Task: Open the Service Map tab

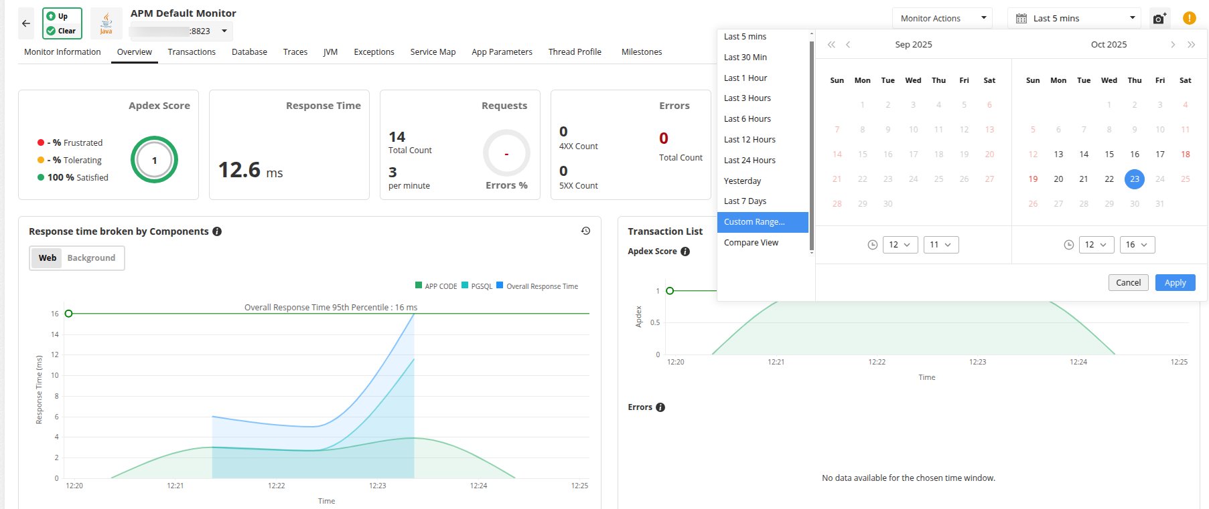Action: (433, 52)
